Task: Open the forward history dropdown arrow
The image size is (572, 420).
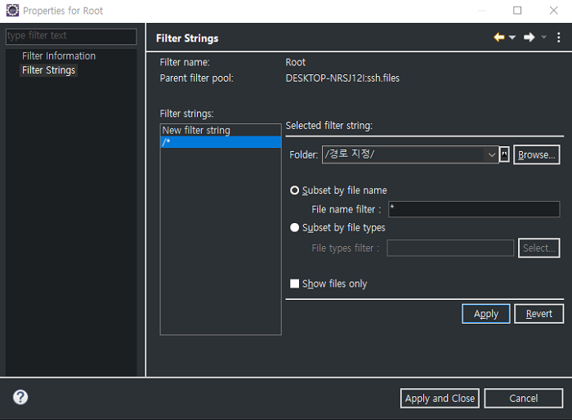Action: [x=543, y=38]
